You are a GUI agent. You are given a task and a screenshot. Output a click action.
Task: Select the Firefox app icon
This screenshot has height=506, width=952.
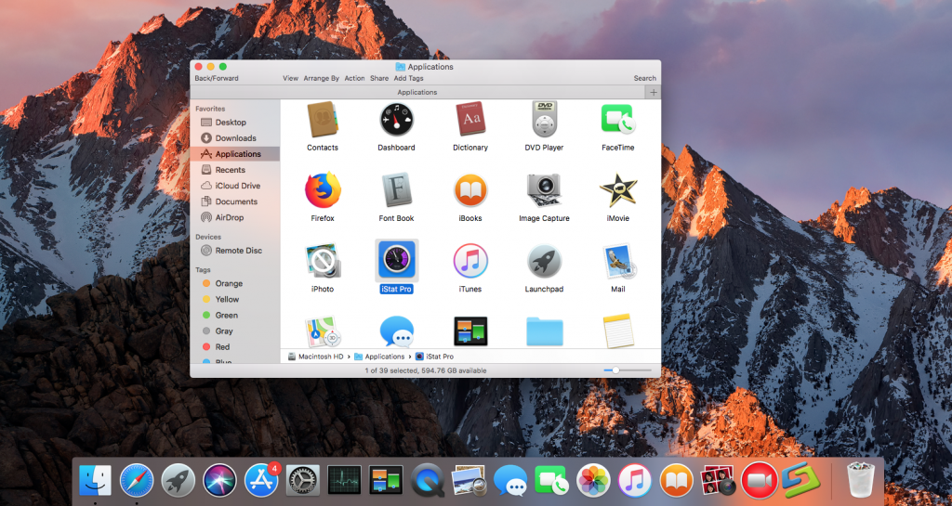point(323,189)
